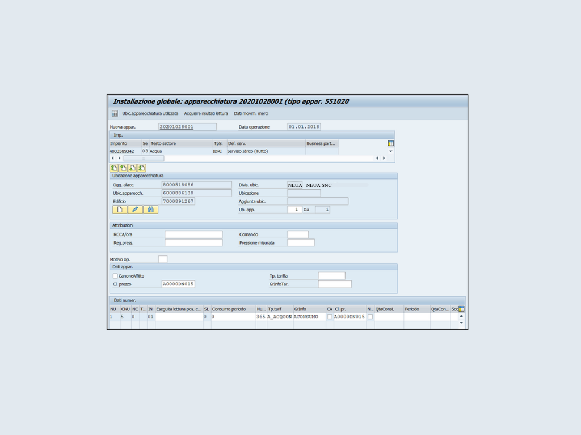581x435 pixels.
Task: Create a new device location with the blank page icon
Action: point(120,210)
